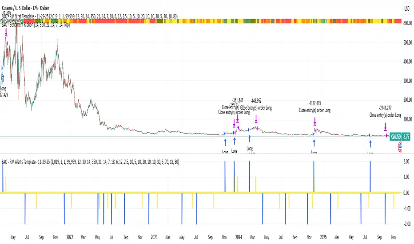
Task: Click the 2023 label on time axis
Action: (154, 237)
